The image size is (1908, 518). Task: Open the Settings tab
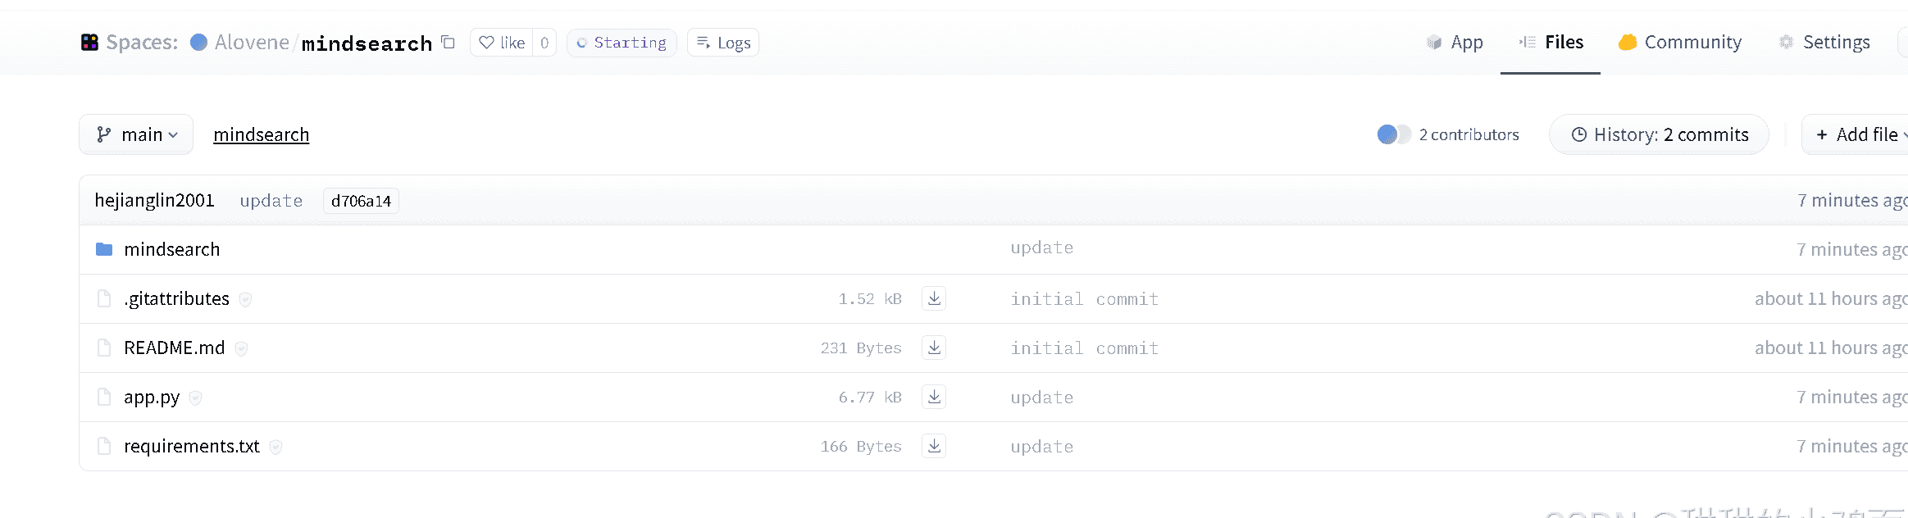tap(1824, 42)
